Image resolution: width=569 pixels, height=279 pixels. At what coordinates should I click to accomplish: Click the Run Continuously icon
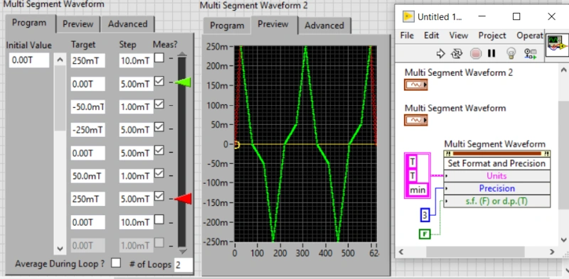[x=457, y=54]
